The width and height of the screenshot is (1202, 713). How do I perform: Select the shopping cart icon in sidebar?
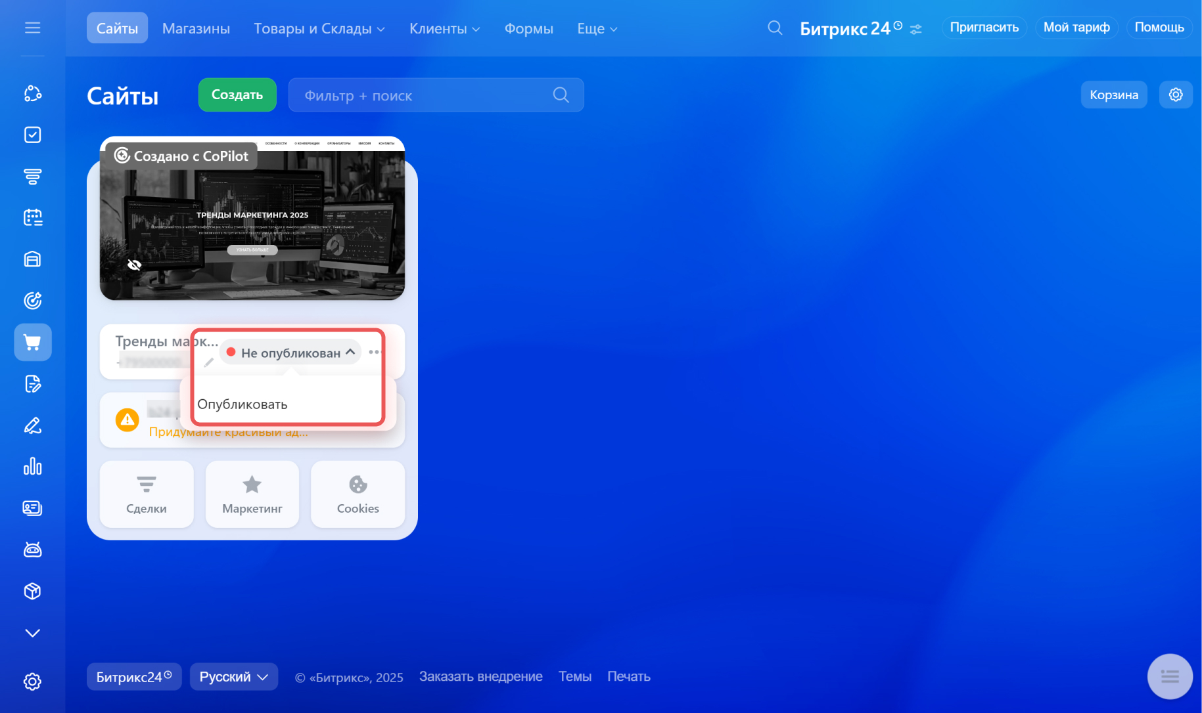point(32,342)
